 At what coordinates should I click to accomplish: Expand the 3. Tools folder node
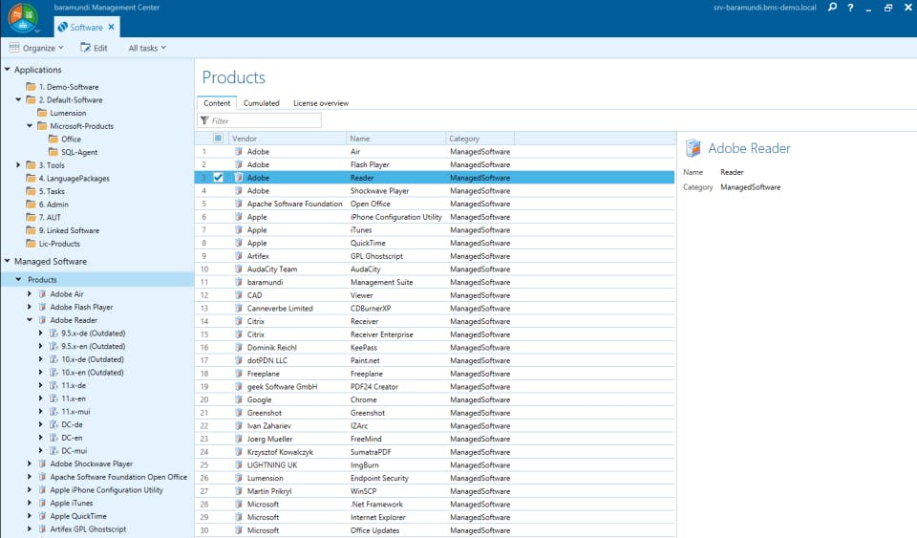[x=18, y=165]
